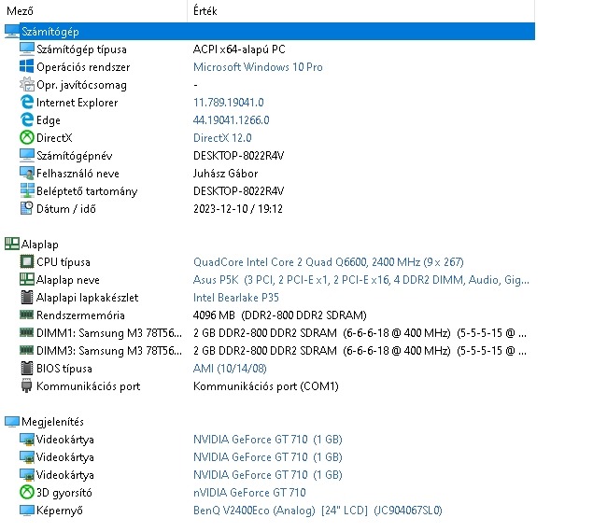Image resolution: width=593 pixels, height=532 pixels.
Task: Click the CPU chip icon beside CPU típusa
Action: (x=26, y=262)
